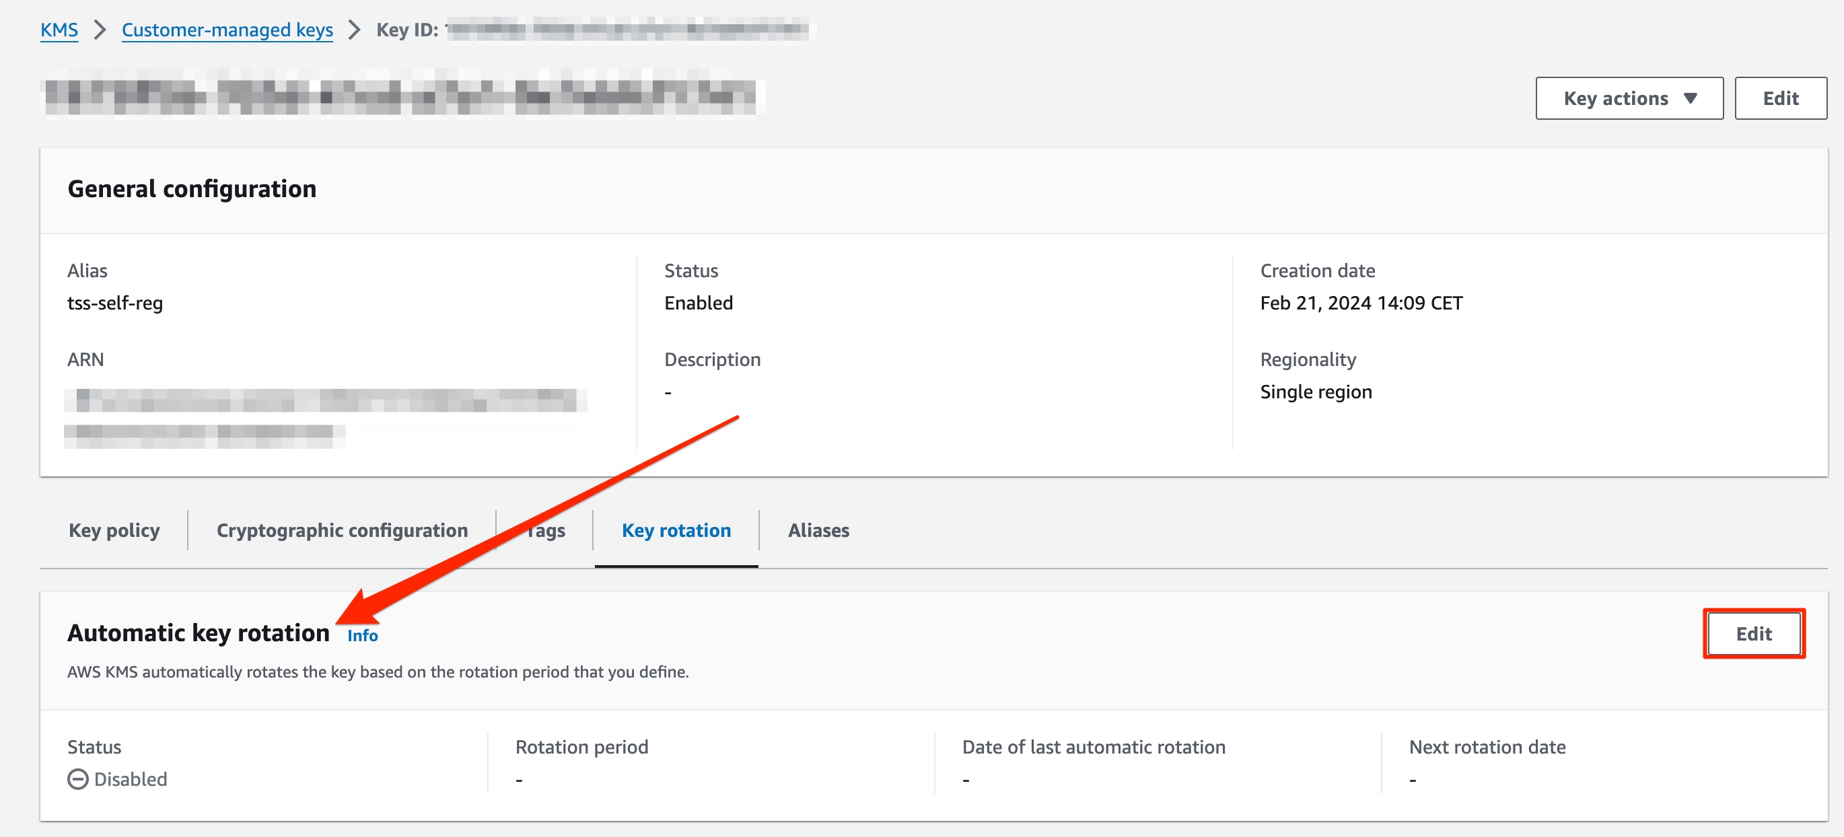Click the rotation description sentence about AWS KMS
This screenshot has width=1844, height=837.
point(378,671)
